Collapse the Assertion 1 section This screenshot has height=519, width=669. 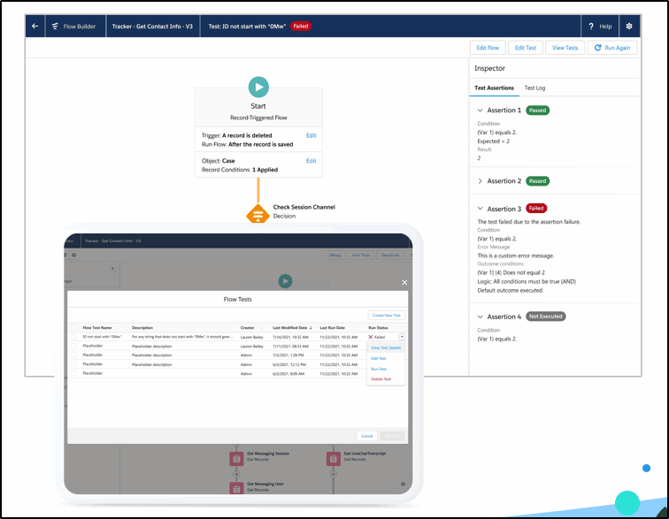(x=480, y=110)
